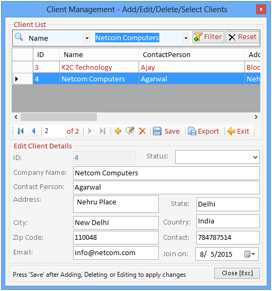Click the Email field info@netcom.com
Image resolution: width=272 pixels, height=291 pixels.
click(x=116, y=253)
